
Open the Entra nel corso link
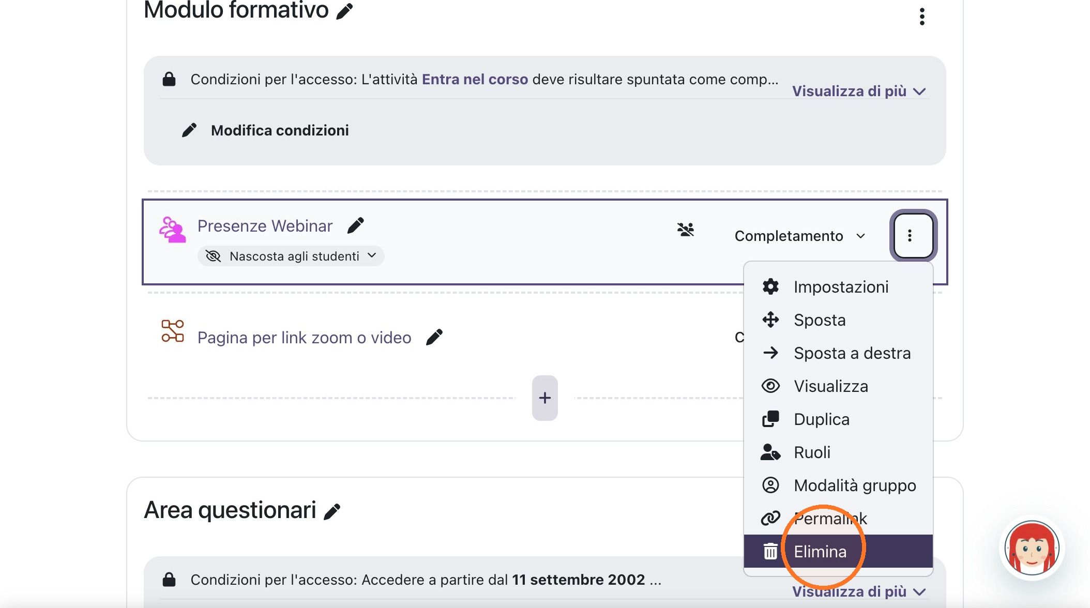tap(475, 79)
